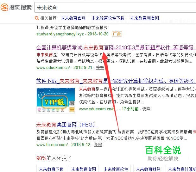
Task: Open 快照 for the fe-noc.com result
Action: pyautogui.click(x=98, y=145)
